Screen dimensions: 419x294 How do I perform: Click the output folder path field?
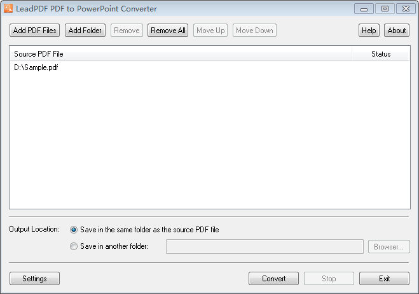pos(264,247)
